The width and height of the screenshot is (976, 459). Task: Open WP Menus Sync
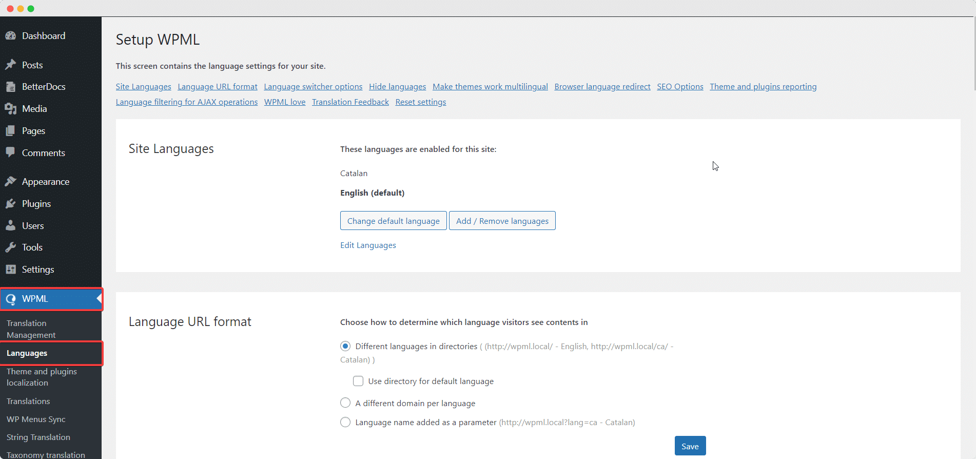tap(36, 419)
